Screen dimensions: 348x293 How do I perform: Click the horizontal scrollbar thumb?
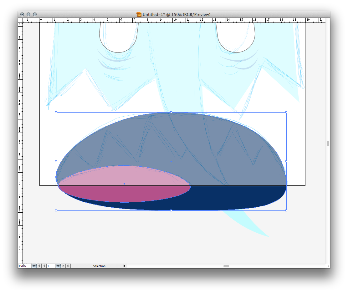point(226,266)
